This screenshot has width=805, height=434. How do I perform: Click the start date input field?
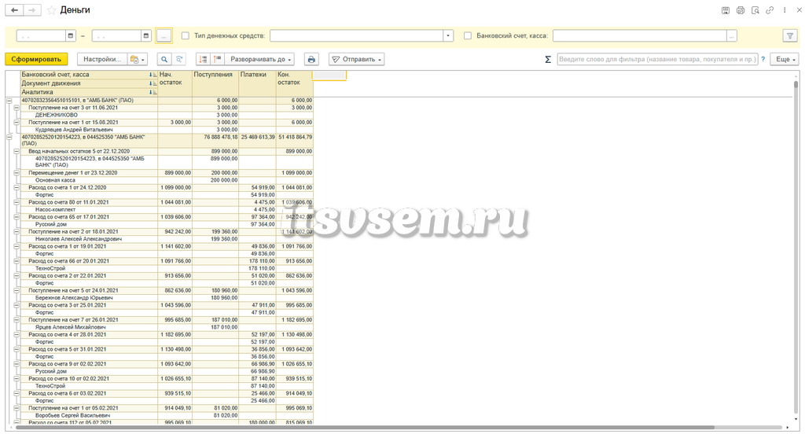tap(41, 35)
